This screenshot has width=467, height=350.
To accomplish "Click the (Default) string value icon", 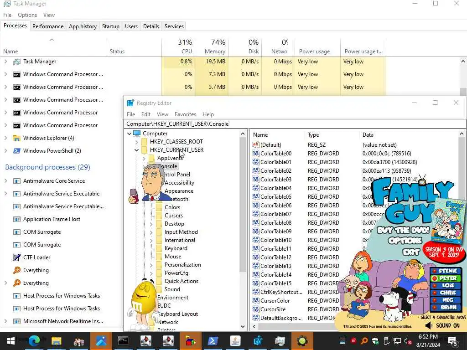I will click(x=255, y=145).
